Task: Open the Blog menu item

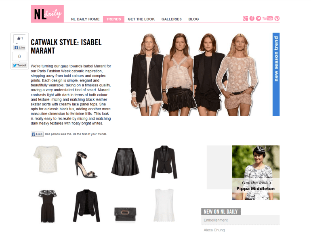Action: (193, 19)
